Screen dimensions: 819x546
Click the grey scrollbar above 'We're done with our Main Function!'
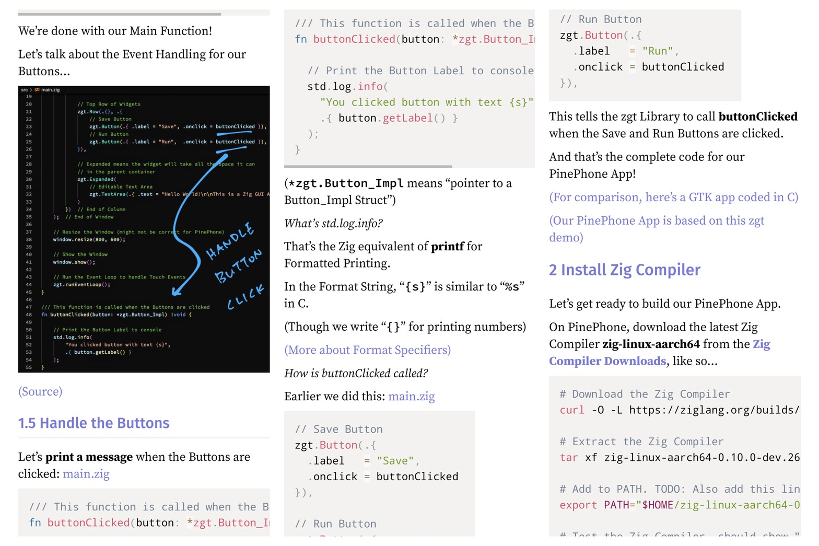point(120,14)
